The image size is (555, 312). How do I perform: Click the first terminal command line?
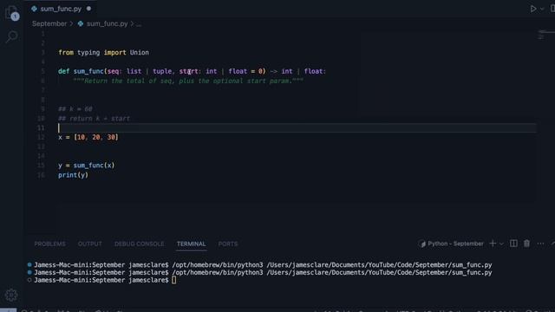[x=263, y=265]
